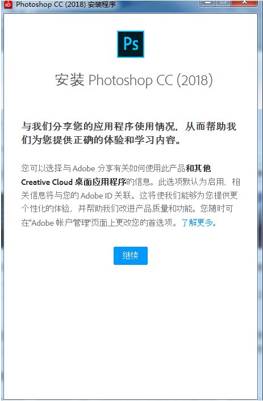
Task: Click the text 个性化的体验 in the paragraph
Action: coord(45,209)
